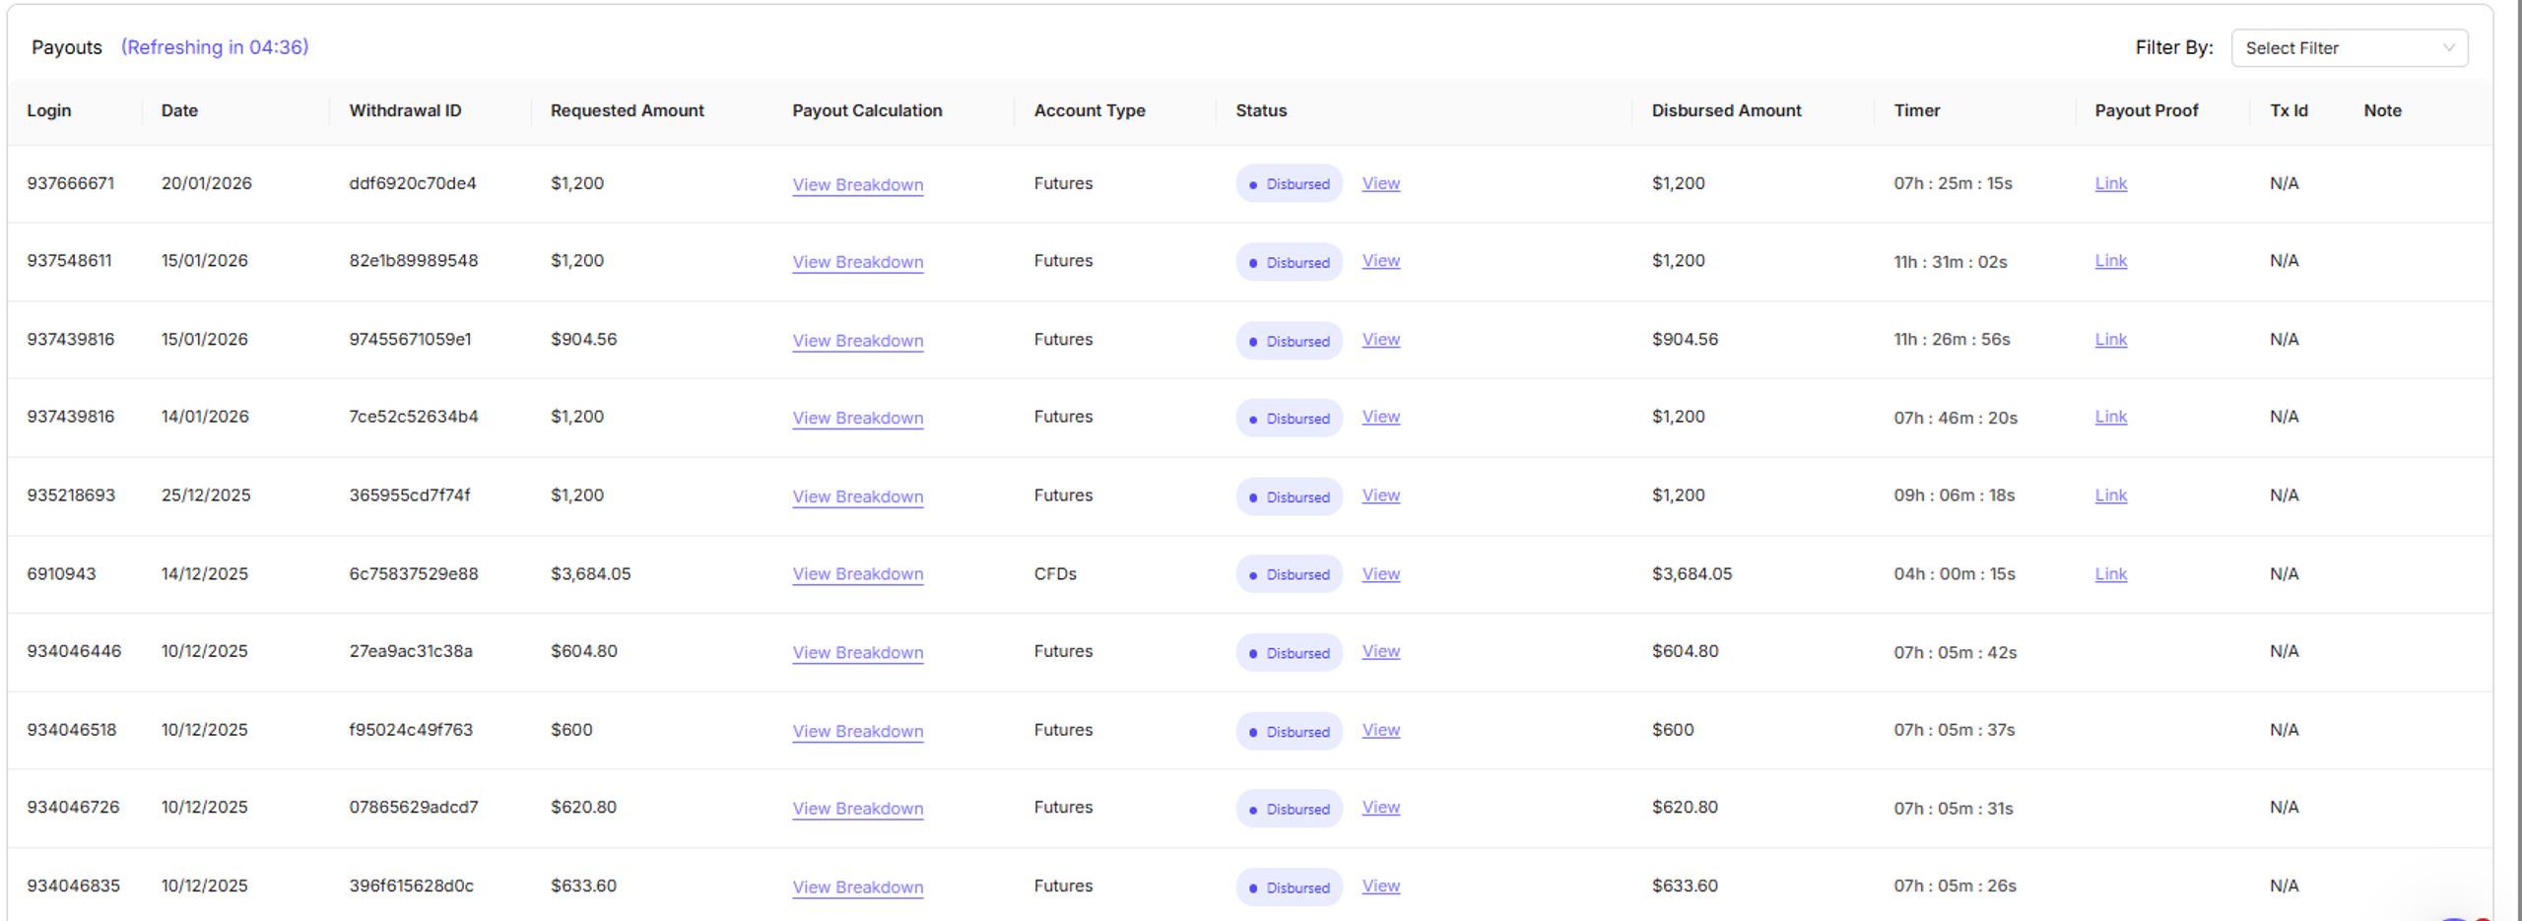
Task: Select the date 20/01/2026 cell
Action: pos(206,183)
